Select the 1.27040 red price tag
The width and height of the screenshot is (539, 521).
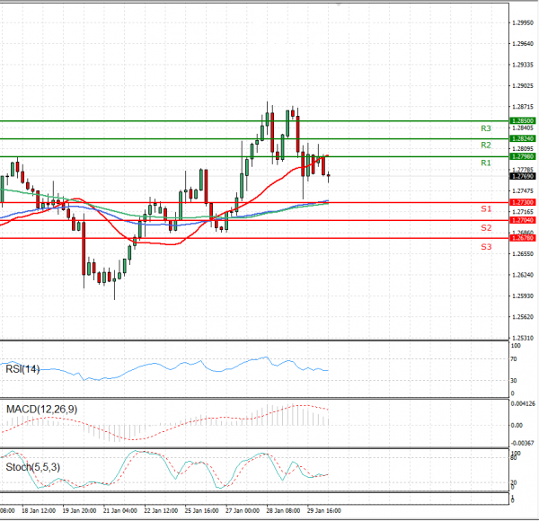[522, 220]
